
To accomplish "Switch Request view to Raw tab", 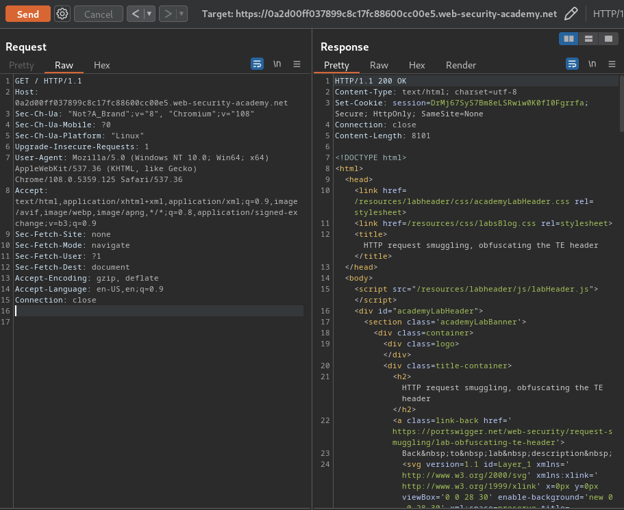I will tap(64, 65).
